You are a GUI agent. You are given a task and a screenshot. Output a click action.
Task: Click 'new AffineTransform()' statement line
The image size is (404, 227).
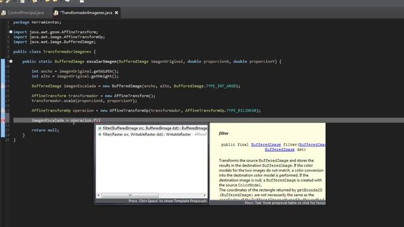tap(93, 96)
